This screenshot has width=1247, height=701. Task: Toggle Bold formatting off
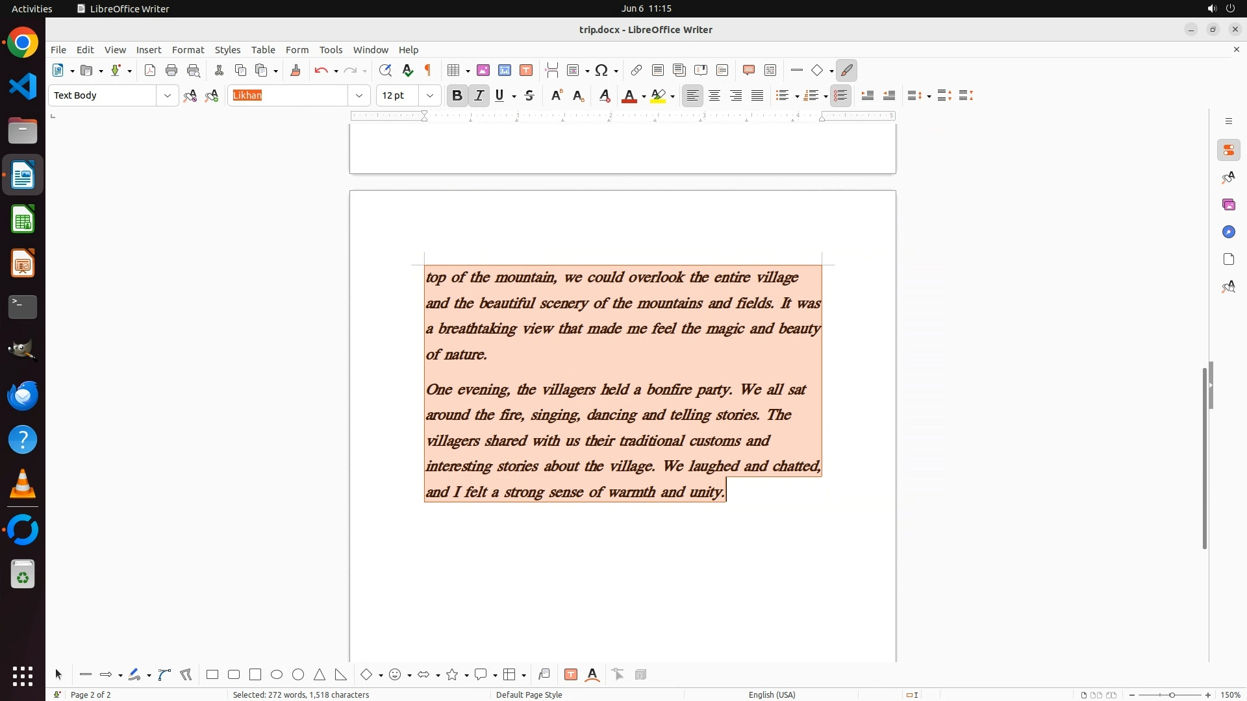[457, 96]
